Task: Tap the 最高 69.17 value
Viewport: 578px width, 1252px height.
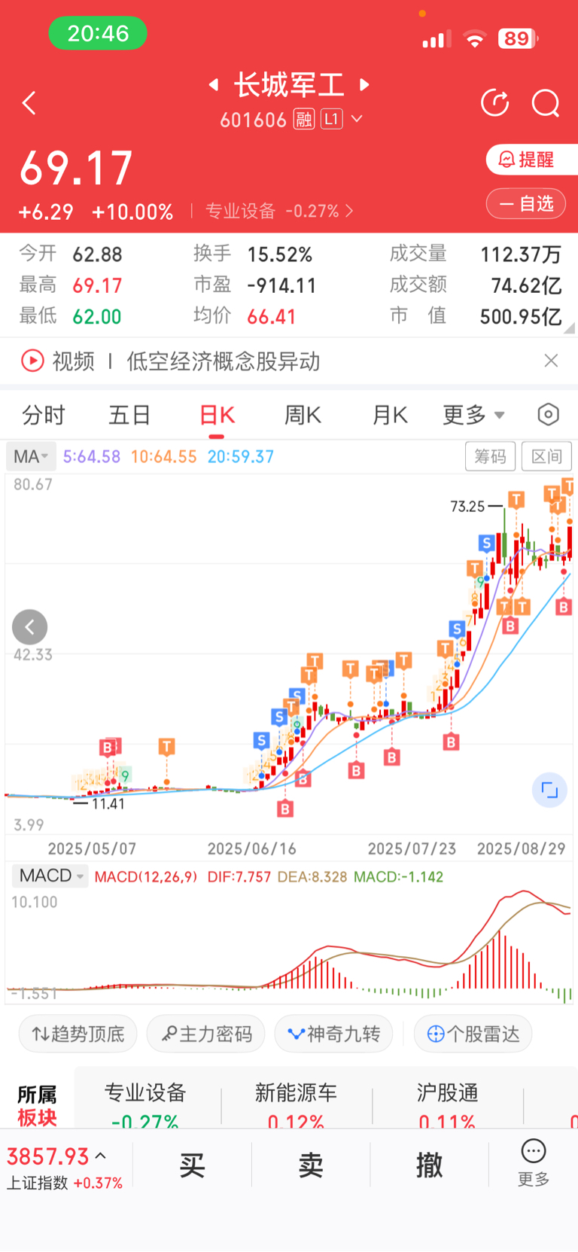Action: (x=97, y=286)
